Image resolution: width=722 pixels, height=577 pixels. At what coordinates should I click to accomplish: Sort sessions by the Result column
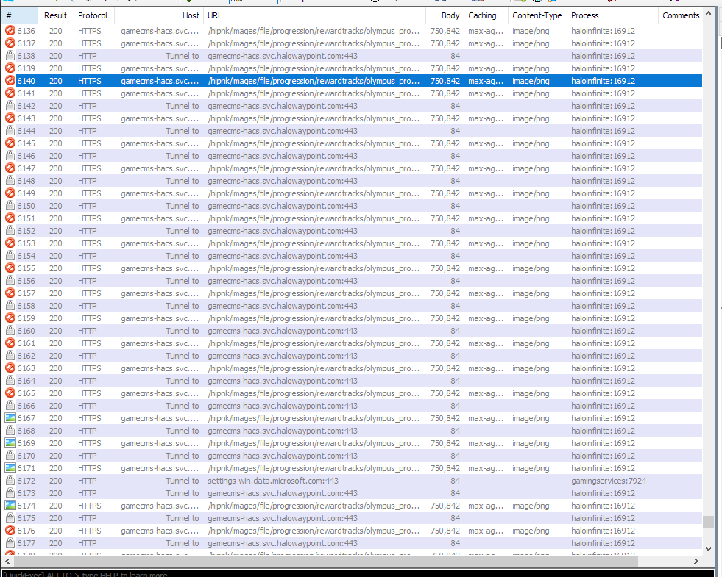[x=55, y=15]
